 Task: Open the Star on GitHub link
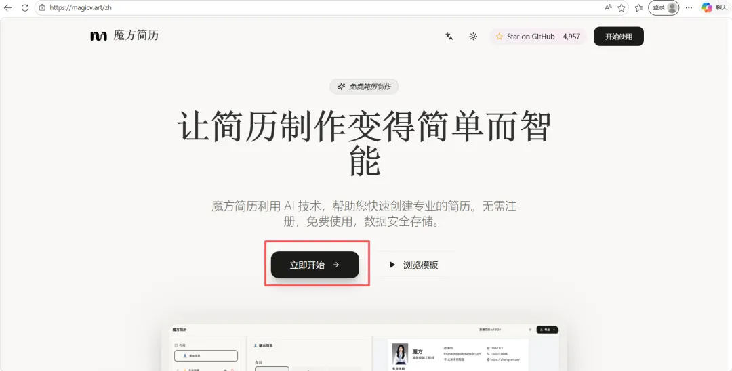pos(537,37)
